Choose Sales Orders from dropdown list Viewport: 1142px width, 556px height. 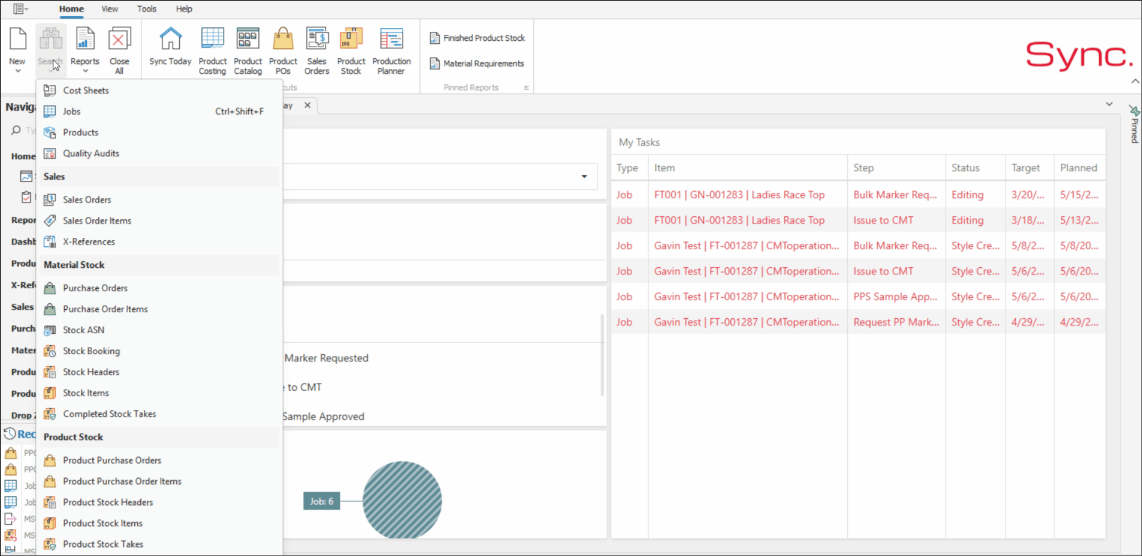tap(159, 200)
